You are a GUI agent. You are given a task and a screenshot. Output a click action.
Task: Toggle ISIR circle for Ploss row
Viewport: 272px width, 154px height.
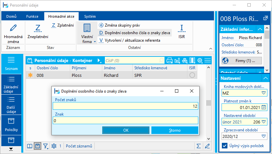coord(192,75)
